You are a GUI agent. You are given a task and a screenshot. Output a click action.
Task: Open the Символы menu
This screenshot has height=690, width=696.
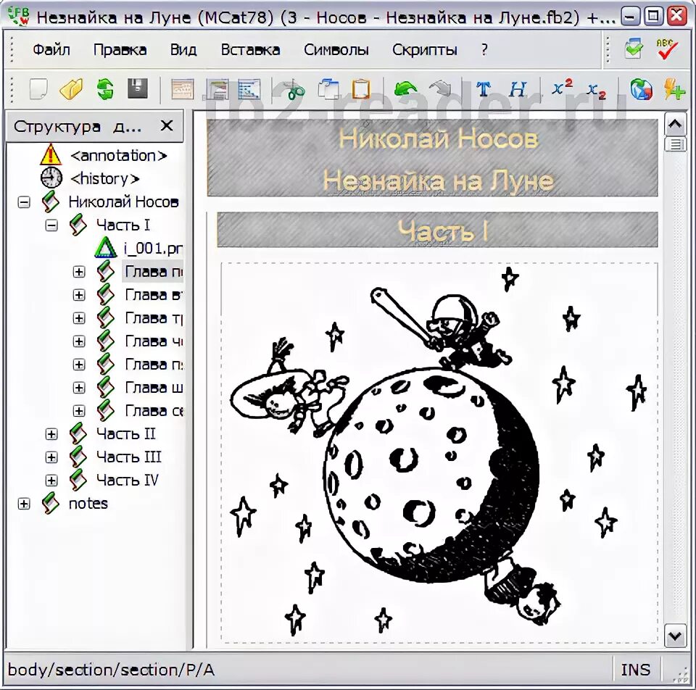click(x=336, y=50)
